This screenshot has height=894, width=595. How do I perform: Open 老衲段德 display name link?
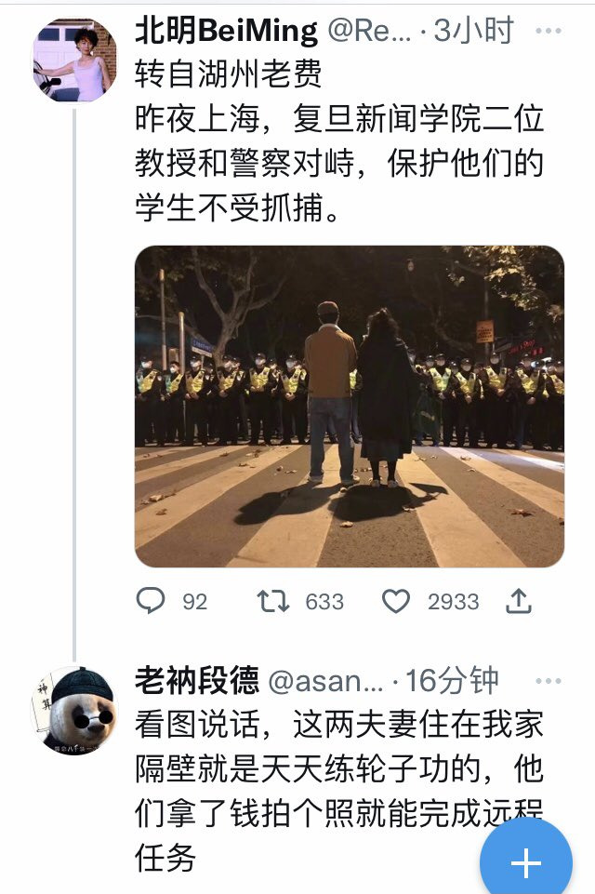click(196, 680)
